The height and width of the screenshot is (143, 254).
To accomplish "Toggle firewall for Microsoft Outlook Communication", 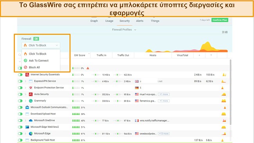I will tap(20, 107).
